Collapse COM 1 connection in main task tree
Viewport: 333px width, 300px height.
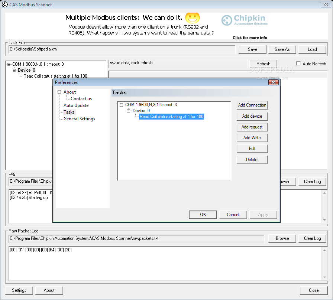click(x=9, y=64)
